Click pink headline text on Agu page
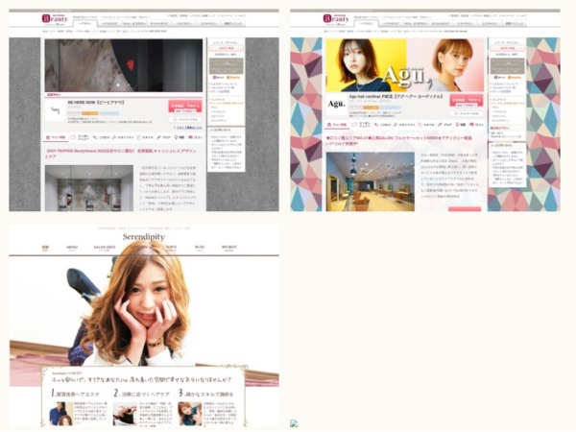Viewport: 576px width, 432px height. tap(399, 141)
